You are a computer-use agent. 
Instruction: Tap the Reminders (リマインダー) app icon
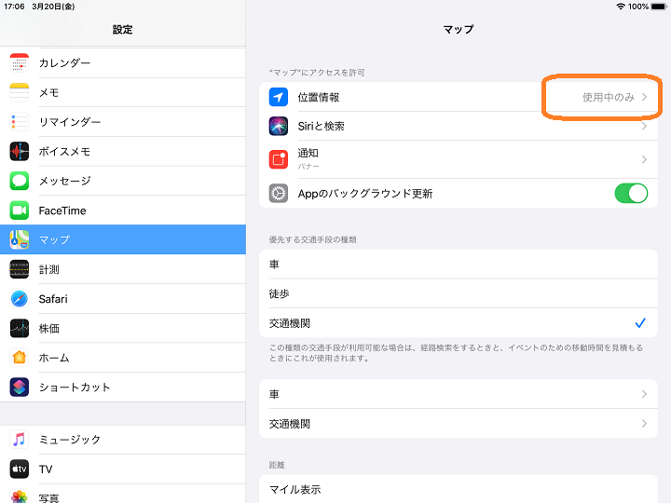[20, 122]
